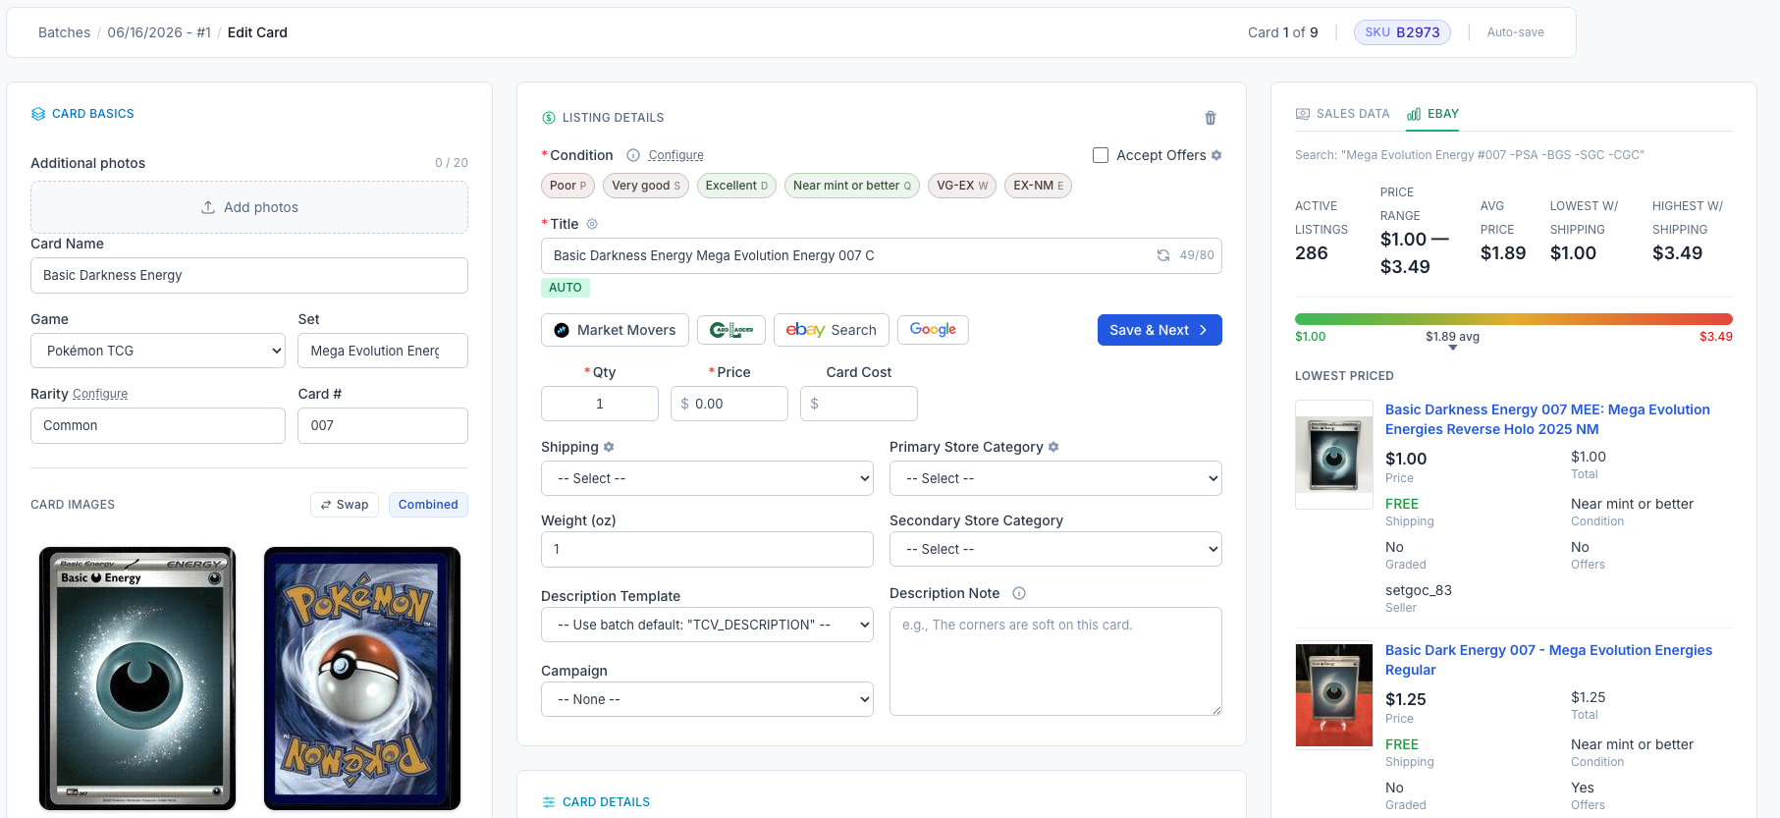Select the Excellent condition chip
This screenshot has width=1780, height=818.
coord(736,186)
